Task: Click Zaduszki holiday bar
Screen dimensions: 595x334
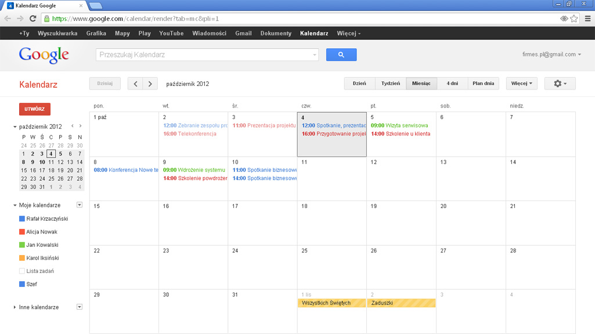Action: click(401, 303)
